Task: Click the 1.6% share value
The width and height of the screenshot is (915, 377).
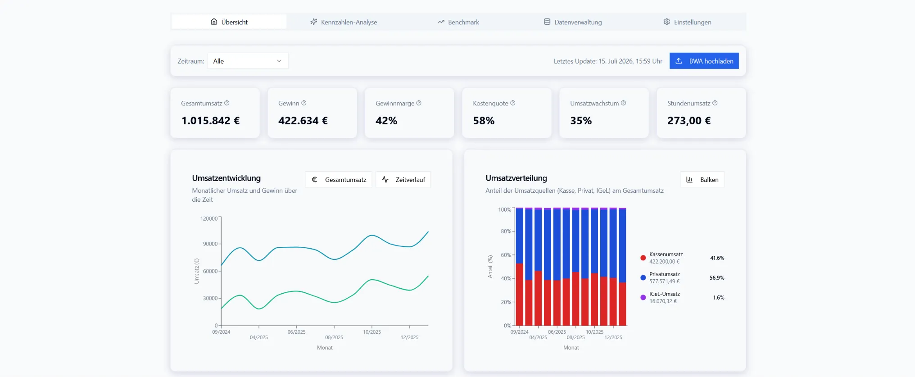Action: [x=719, y=298]
